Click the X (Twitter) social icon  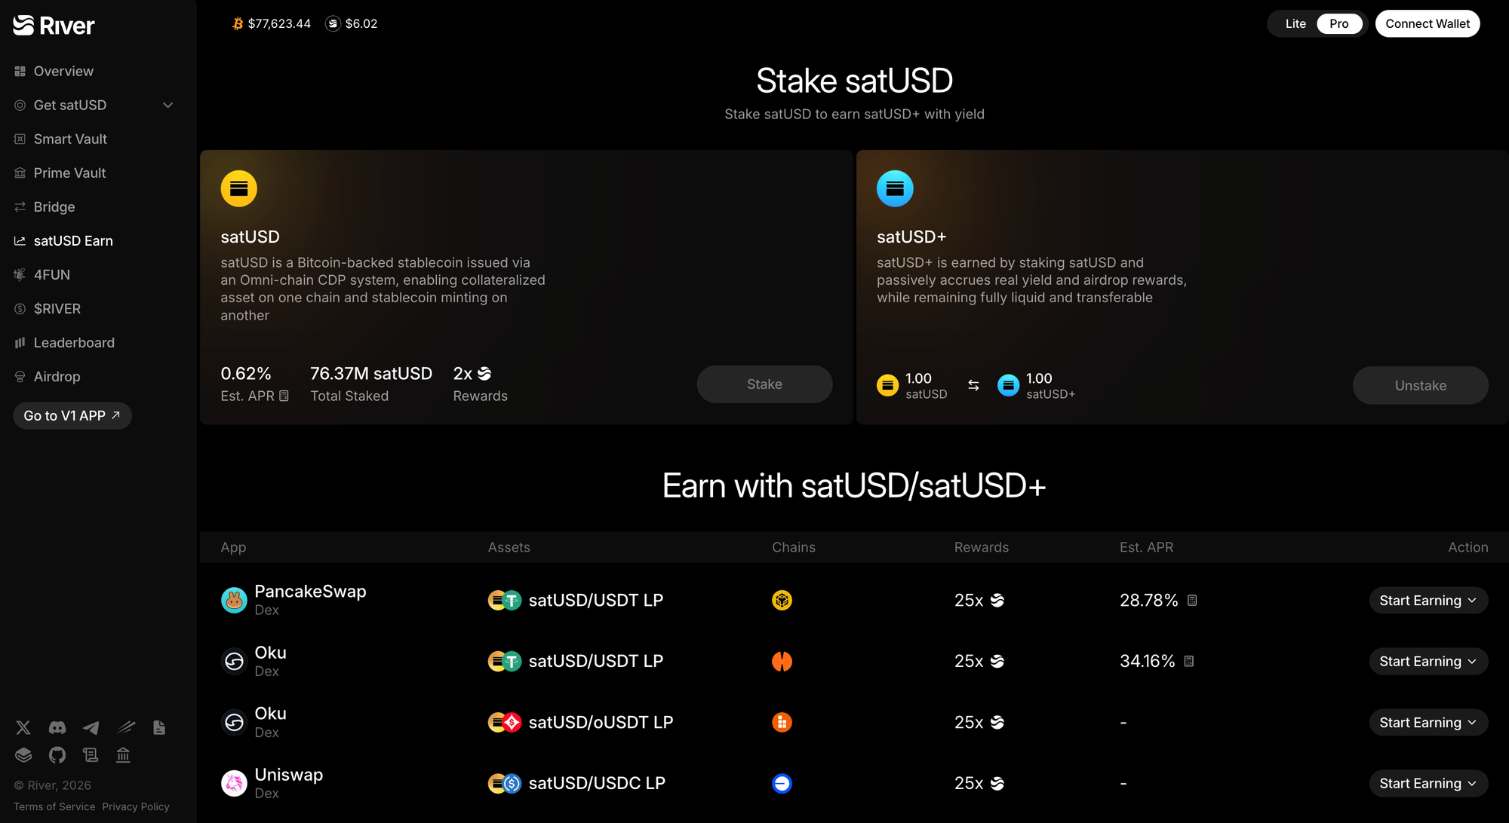[x=23, y=727]
